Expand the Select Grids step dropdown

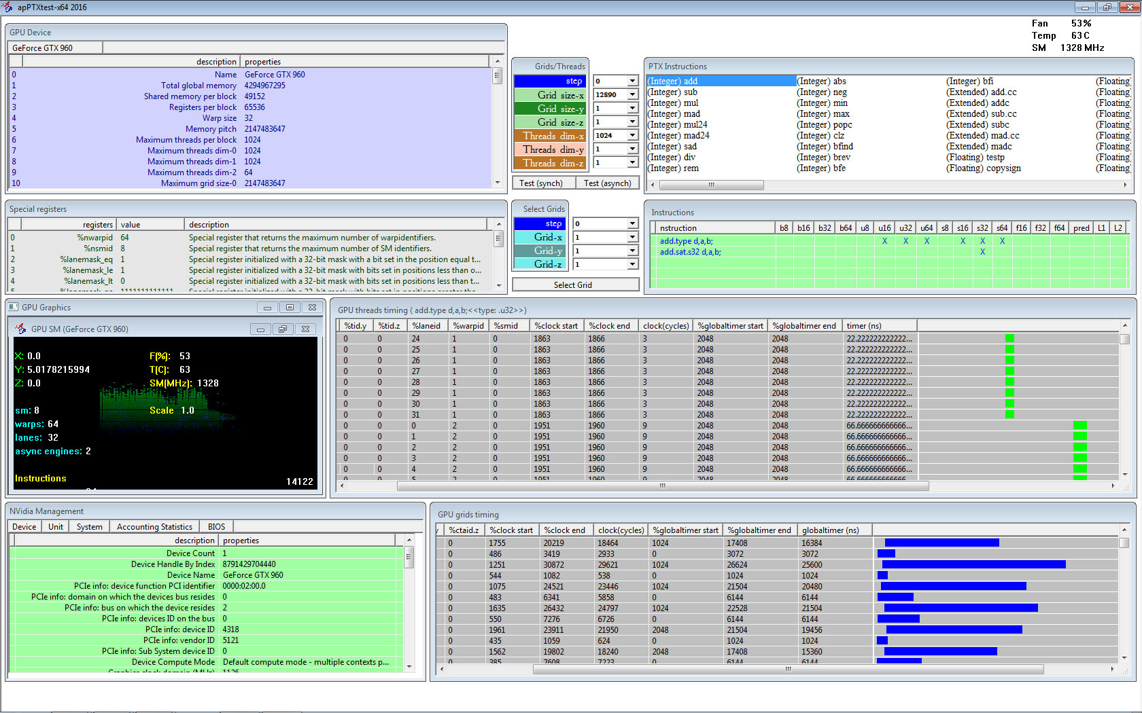tap(632, 223)
